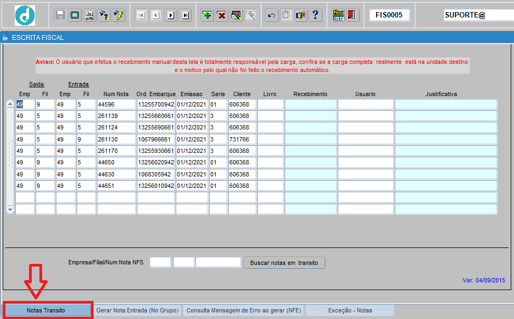The image size is (514, 319).
Task: Click the Ord. Embarque column header
Action: [x=156, y=94]
